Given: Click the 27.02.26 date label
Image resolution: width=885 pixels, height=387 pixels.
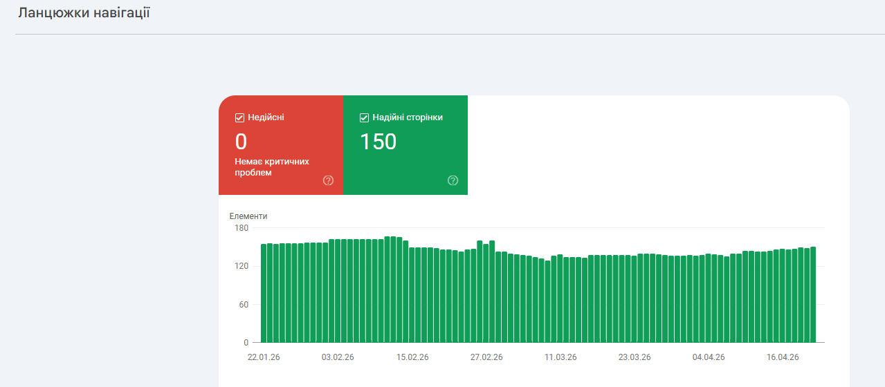Looking at the screenshot, I should tap(486, 357).
